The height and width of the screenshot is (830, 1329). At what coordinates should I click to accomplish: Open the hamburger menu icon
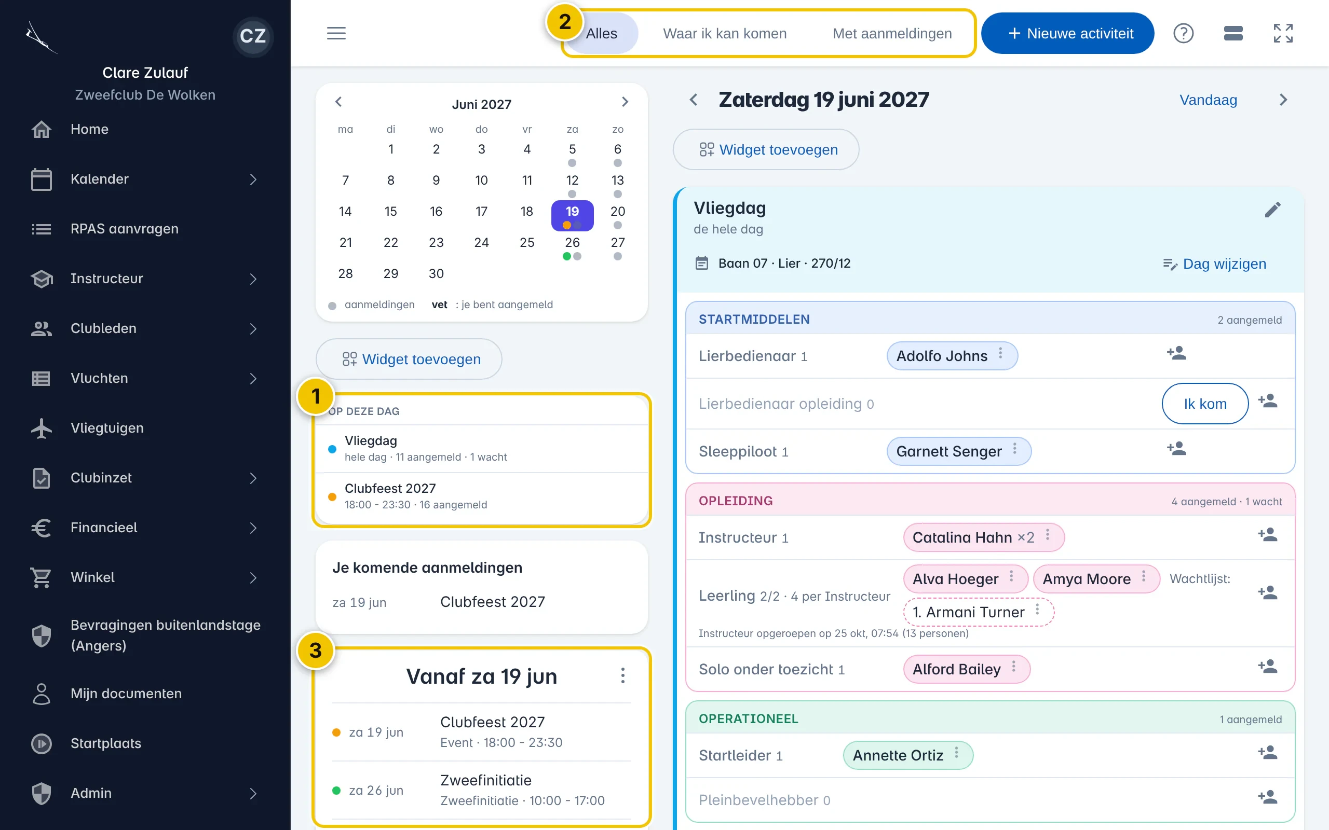pyautogui.click(x=336, y=34)
